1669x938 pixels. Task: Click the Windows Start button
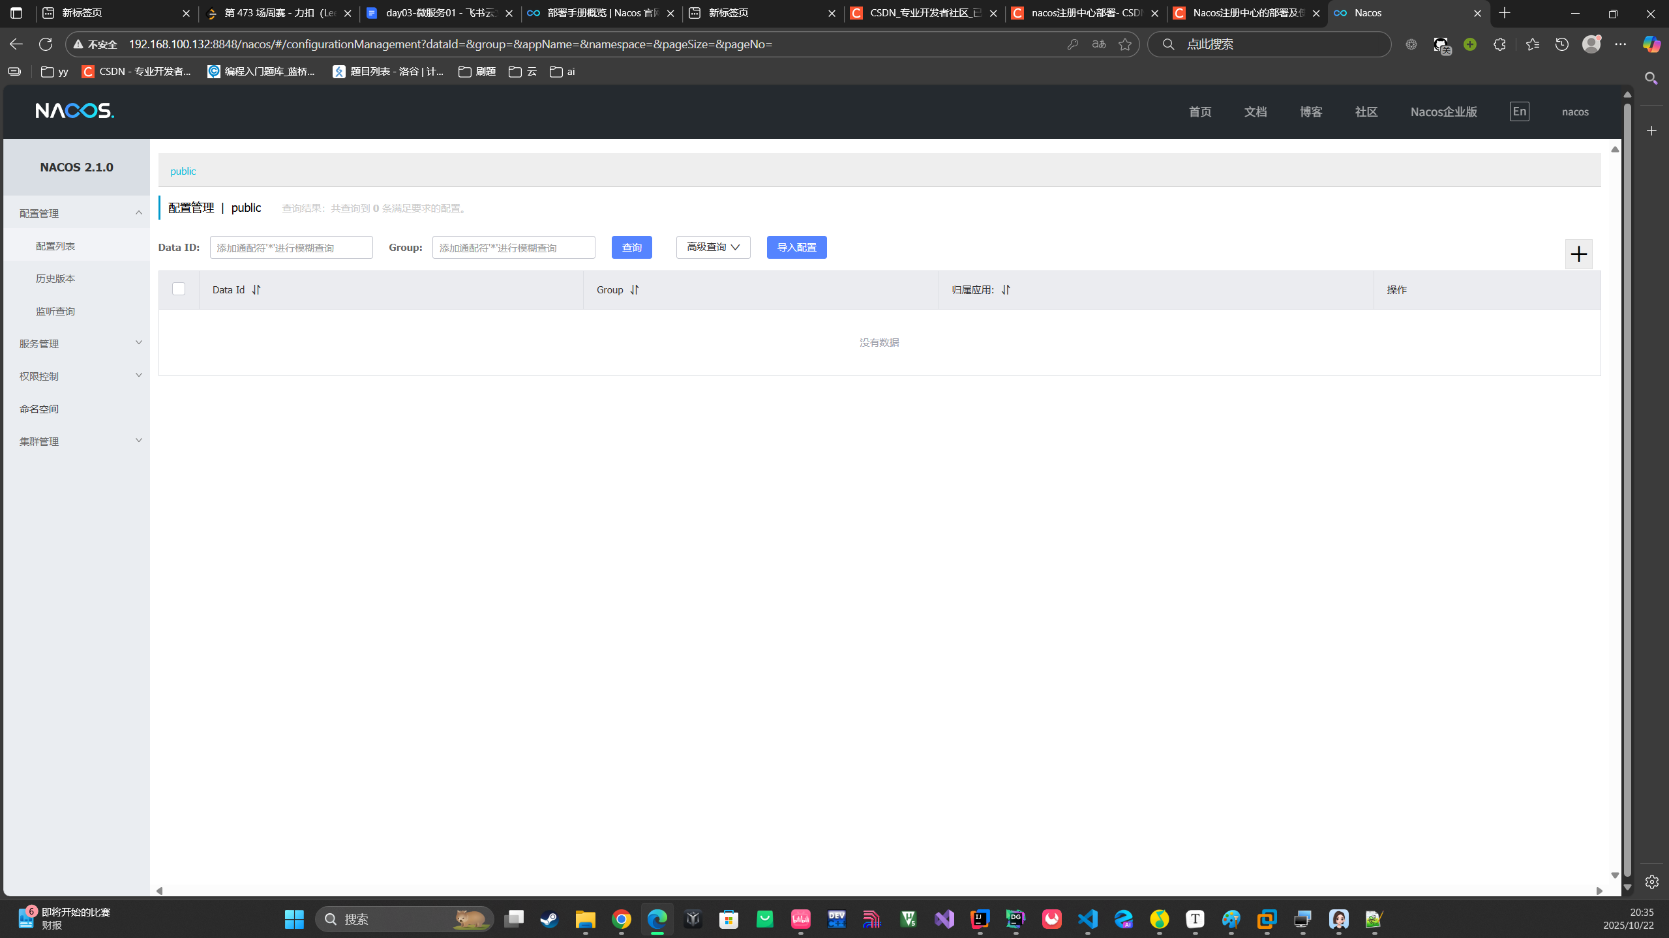[x=293, y=918]
